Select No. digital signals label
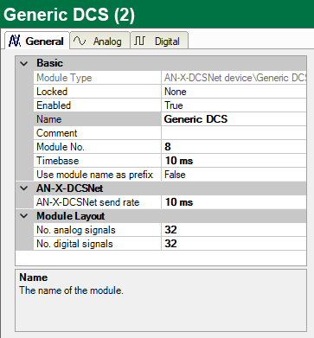Viewport: 314px width, 338px height. pyautogui.click(x=74, y=244)
